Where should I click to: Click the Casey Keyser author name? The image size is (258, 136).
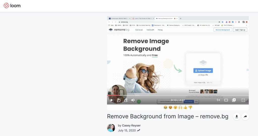pos(131,125)
